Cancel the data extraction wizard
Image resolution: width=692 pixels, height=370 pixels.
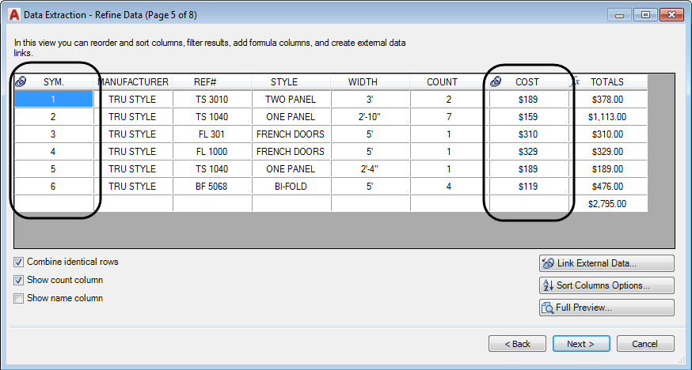tap(645, 344)
